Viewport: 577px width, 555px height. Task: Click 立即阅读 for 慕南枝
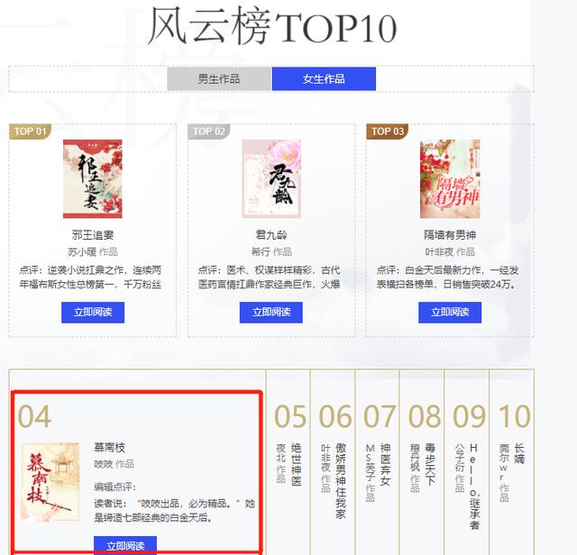125,545
